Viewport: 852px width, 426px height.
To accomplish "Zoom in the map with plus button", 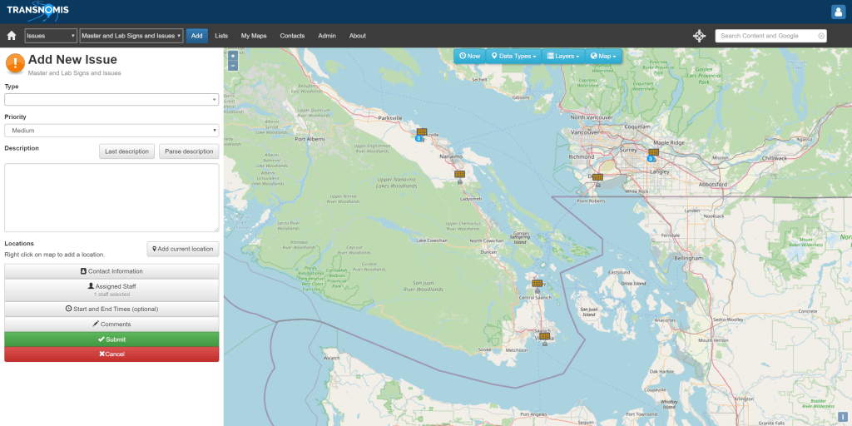I will coord(232,56).
